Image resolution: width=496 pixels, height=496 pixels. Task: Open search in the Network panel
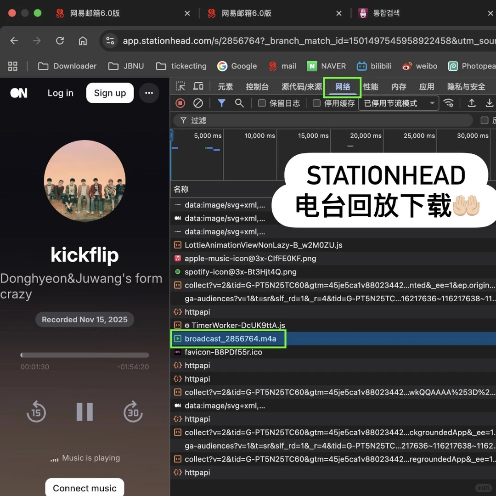[239, 103]
